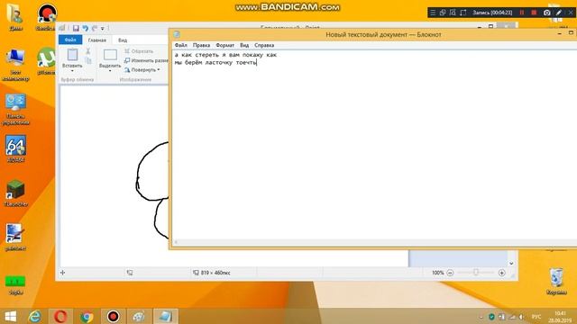Viewport: 577px width, 324px height.
Task: Click the 819 × 460 canvas size text
Action: (x=215, y=273)
